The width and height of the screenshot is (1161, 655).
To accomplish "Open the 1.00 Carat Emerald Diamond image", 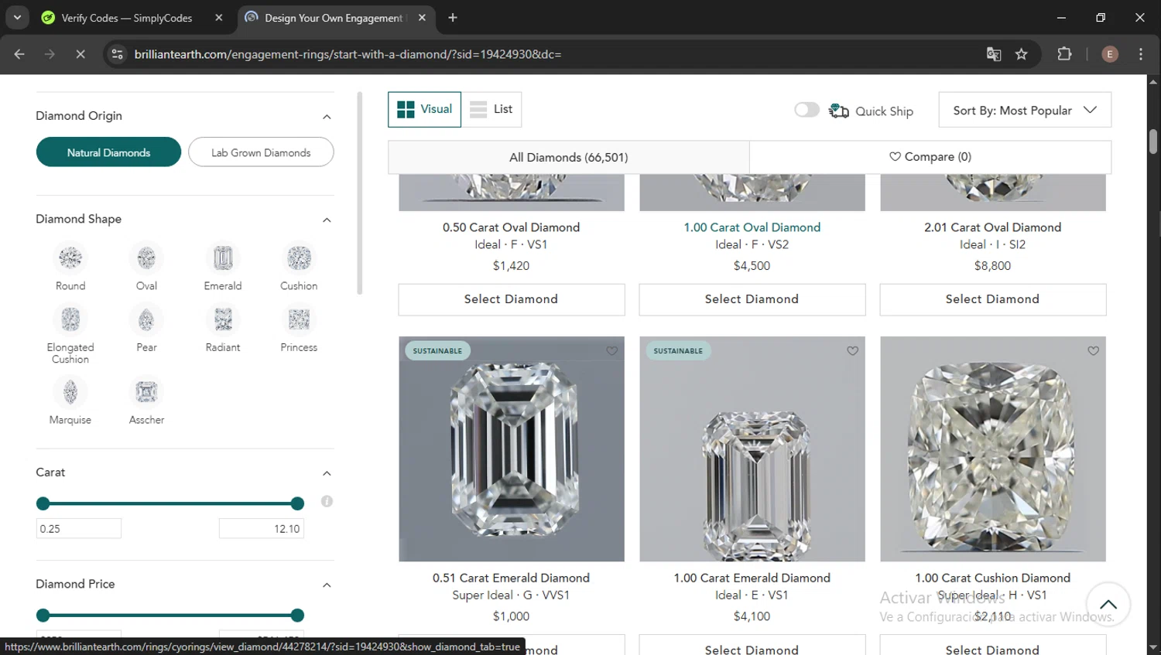I will [752, 449].
